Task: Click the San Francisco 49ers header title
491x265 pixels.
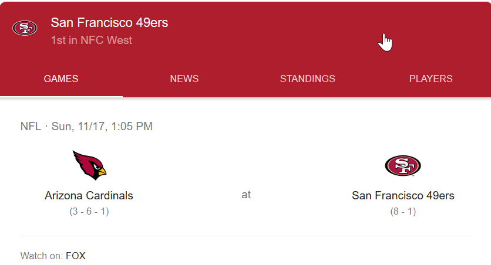Action: [x=110, y=23]
